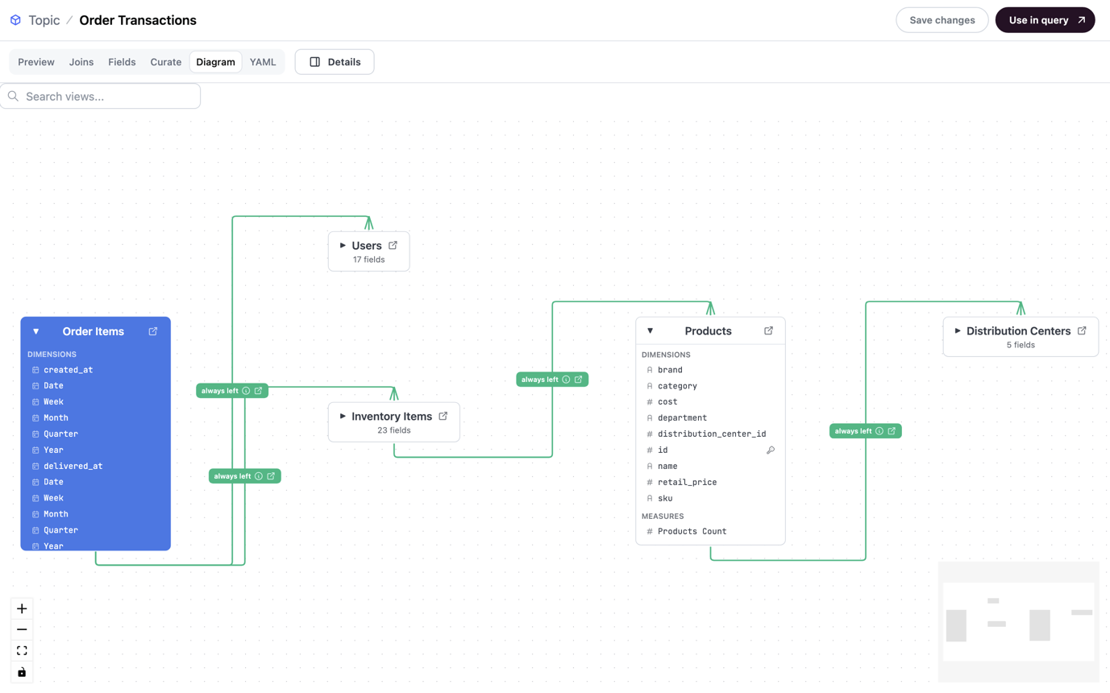1110x693 pixels.
Task: Click the calendar icon beside created_at
Action: coord(35,370)
